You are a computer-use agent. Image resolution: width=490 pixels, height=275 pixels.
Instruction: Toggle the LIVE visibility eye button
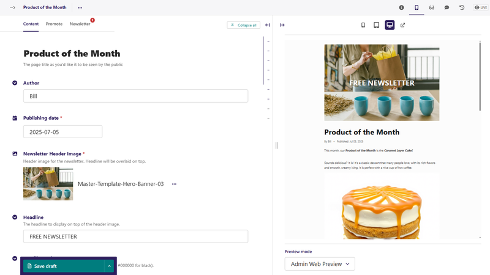pyautogui.click(x=480, y=7)
